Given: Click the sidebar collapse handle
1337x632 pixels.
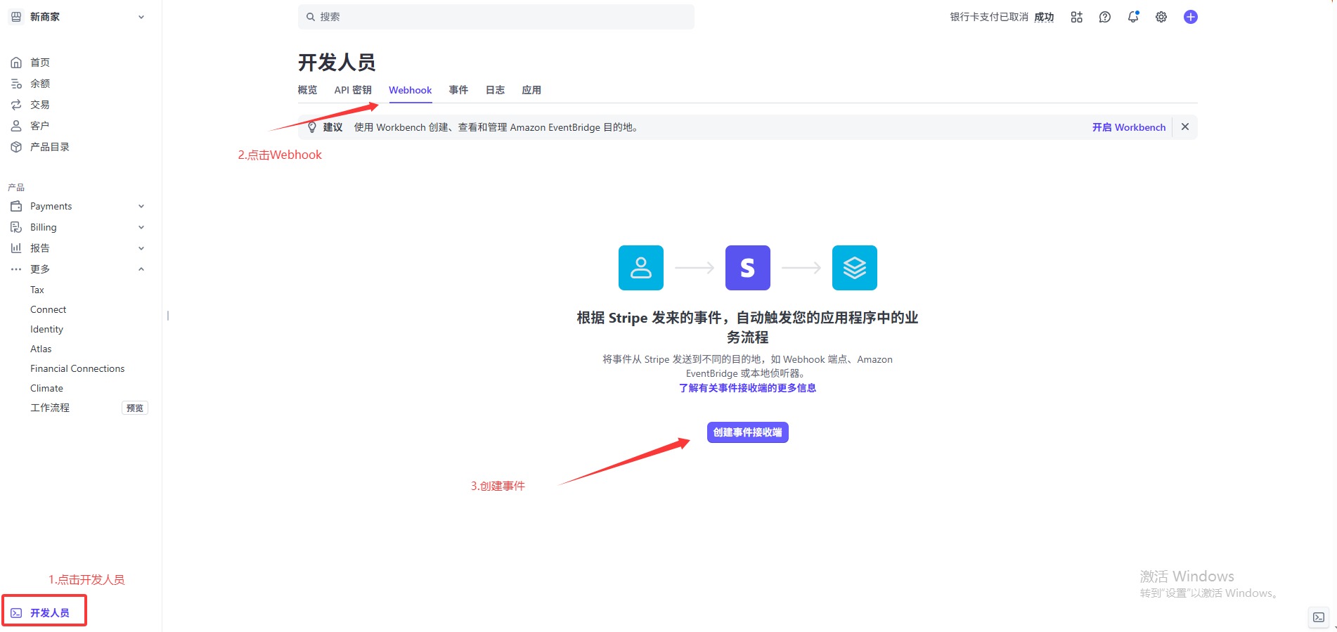Looking at the screenshot, I should (x=168, y=316).
